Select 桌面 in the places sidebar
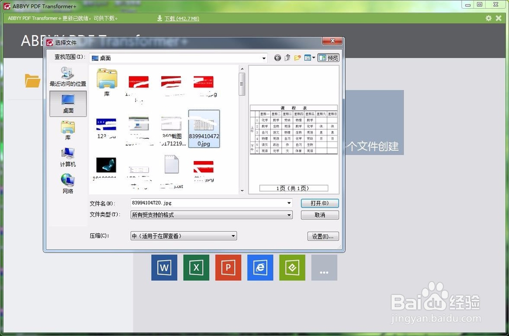The image size is (509, 336). click(x=68, y=104)
